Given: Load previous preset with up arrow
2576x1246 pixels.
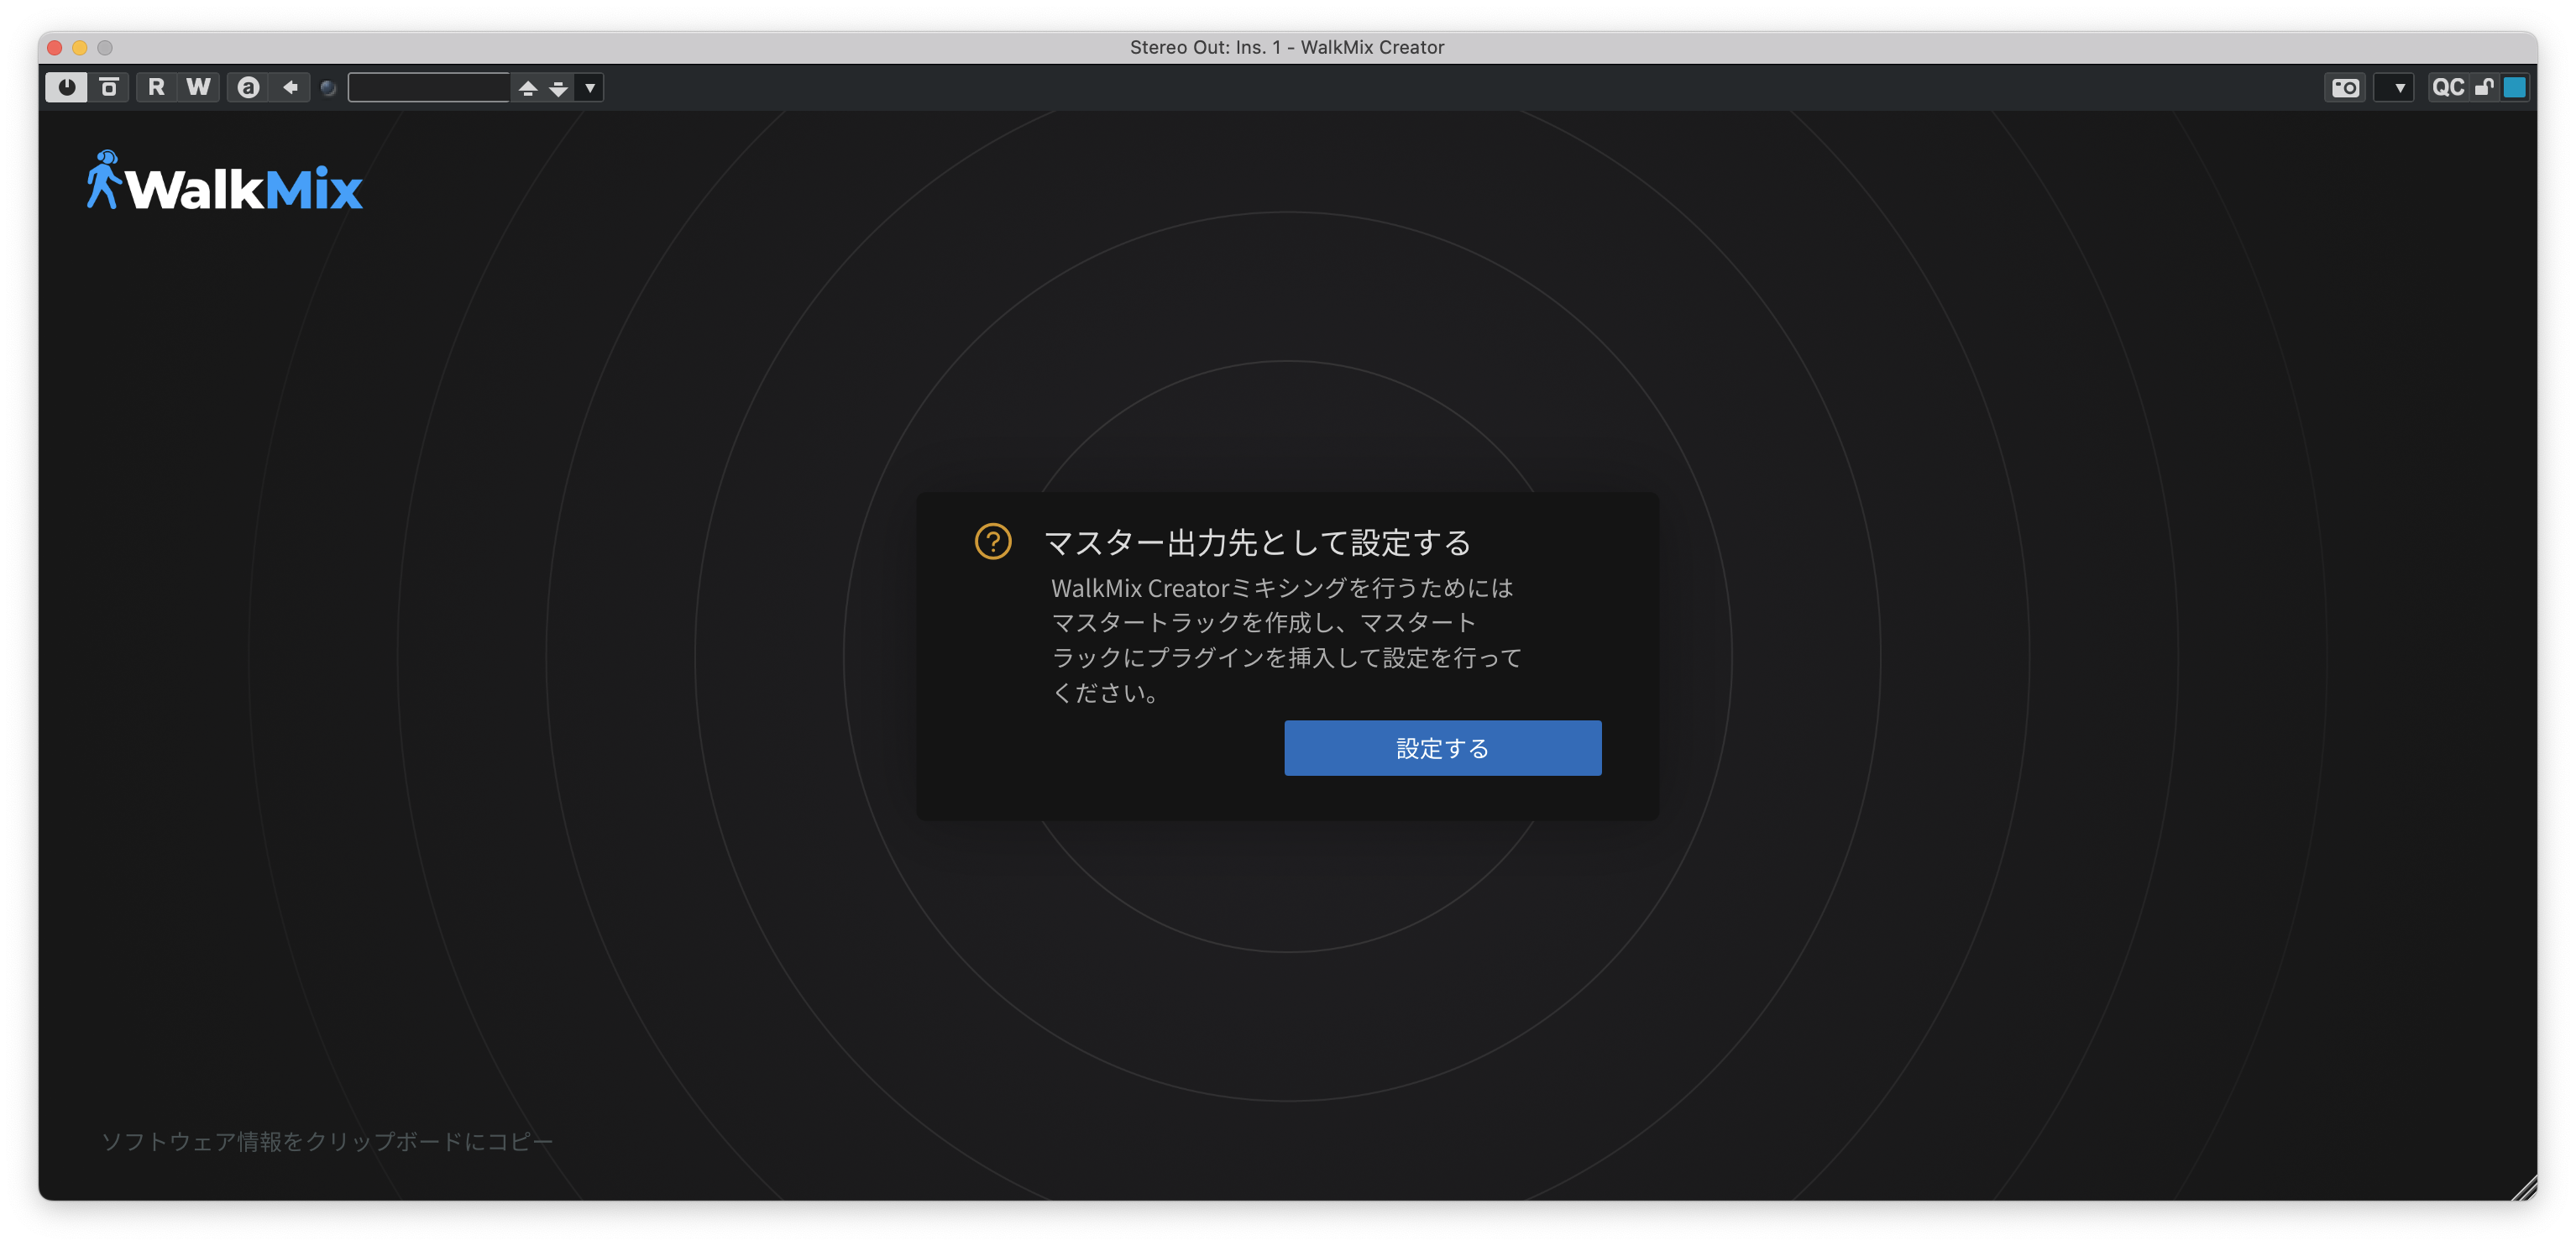Looking at the screenshot, I should tap(528, 88).
